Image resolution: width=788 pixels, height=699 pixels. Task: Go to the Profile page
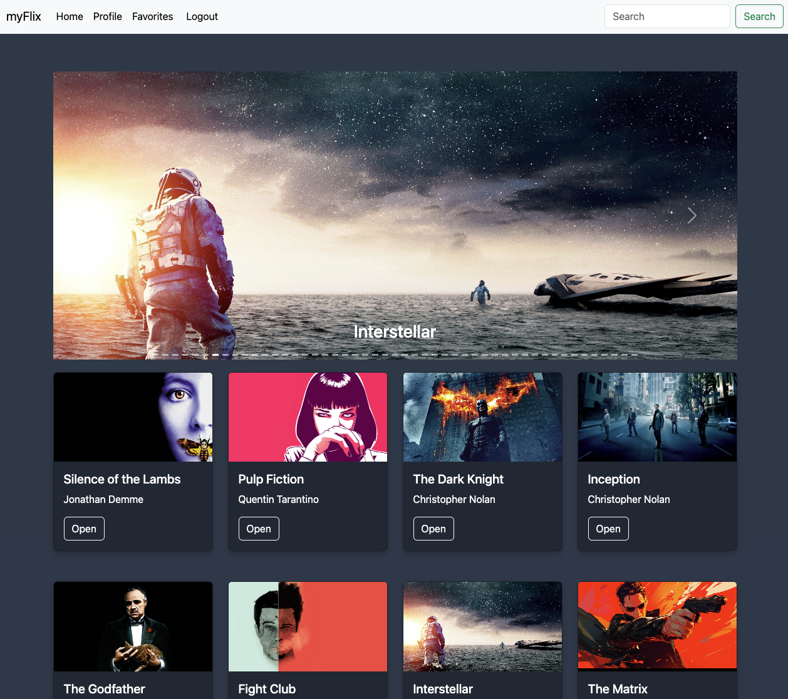click(x=107, y=17)
